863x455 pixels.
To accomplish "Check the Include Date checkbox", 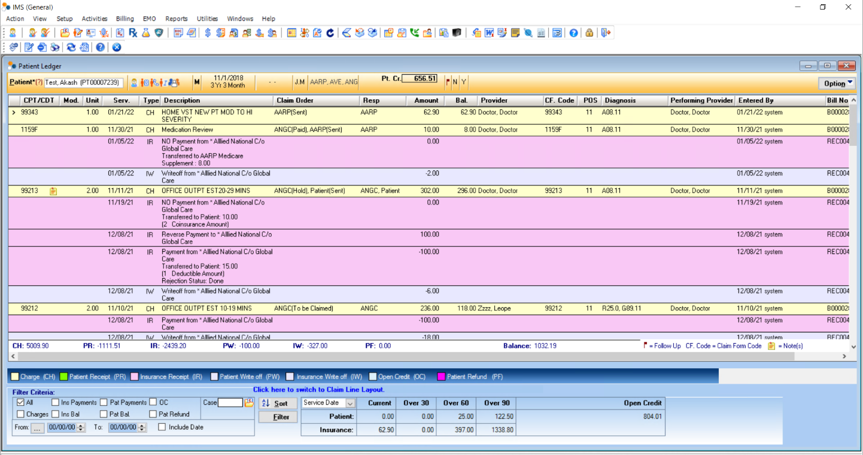I will point(162,427).
